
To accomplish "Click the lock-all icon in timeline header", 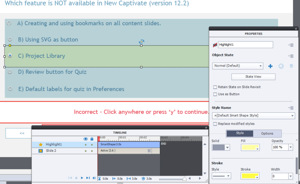I will pyautogui.click(x=92, y=139).
